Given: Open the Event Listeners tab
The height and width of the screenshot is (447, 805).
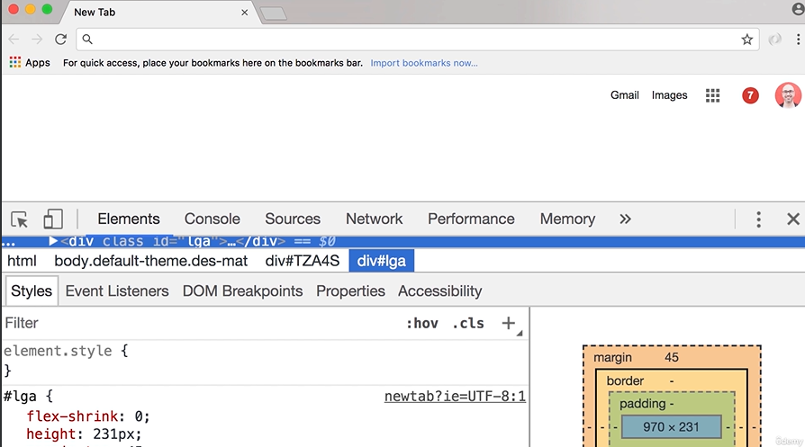Looking at the screenshot, I should (117, 291).
